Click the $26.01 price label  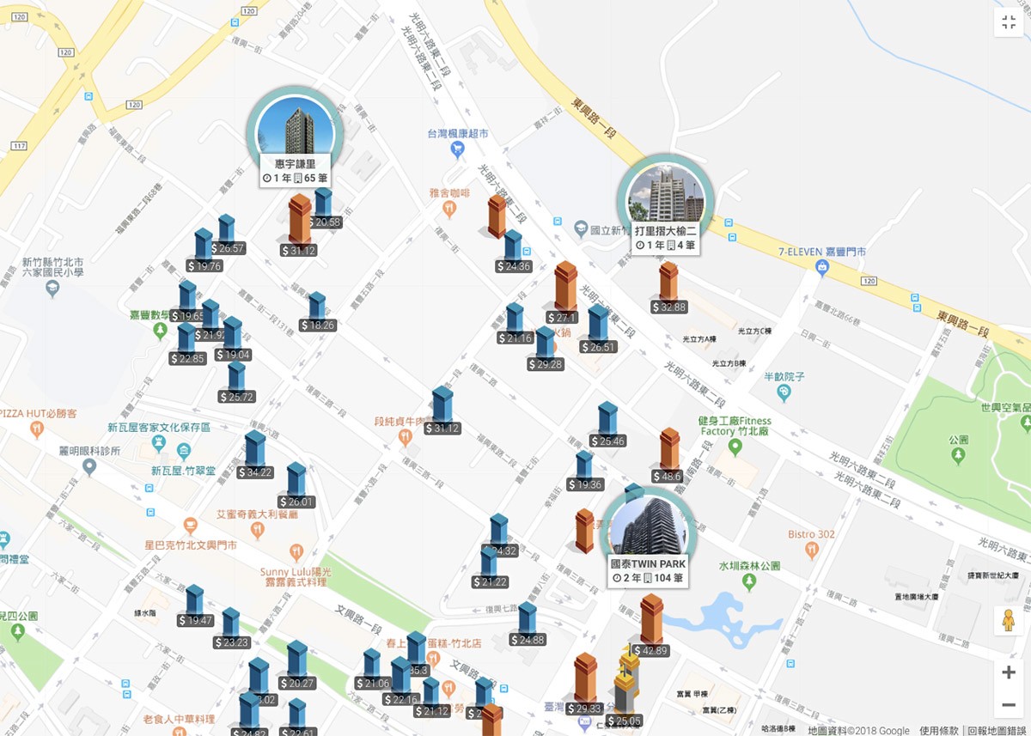point(296,502)
